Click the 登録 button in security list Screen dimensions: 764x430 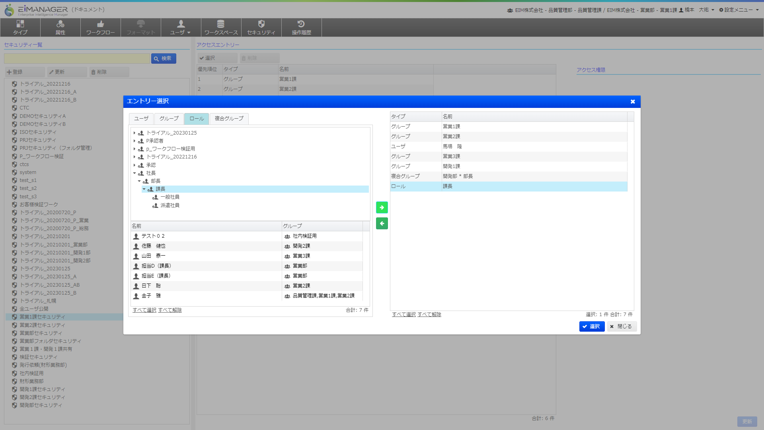25,72
